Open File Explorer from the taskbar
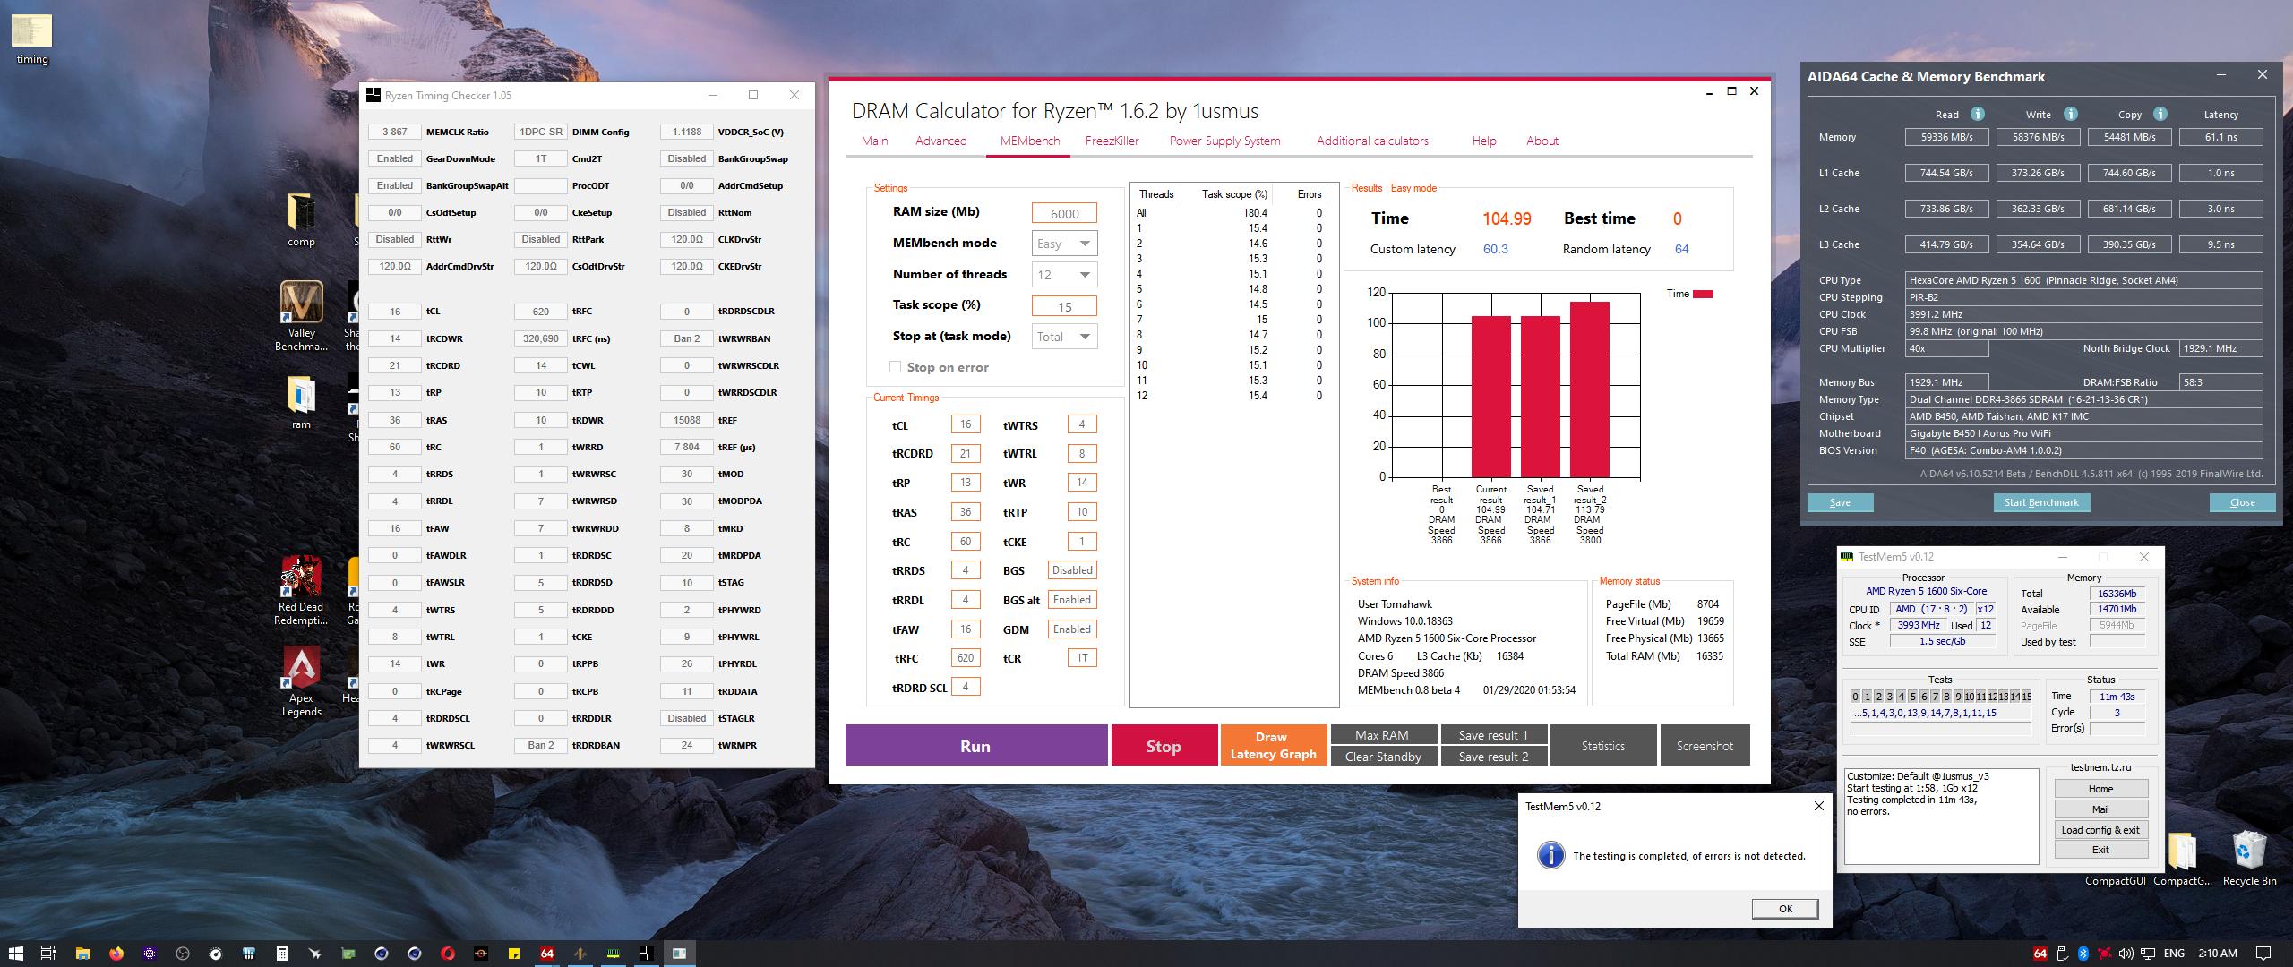This screenshot has height=967, width=2293. point(82,953)
